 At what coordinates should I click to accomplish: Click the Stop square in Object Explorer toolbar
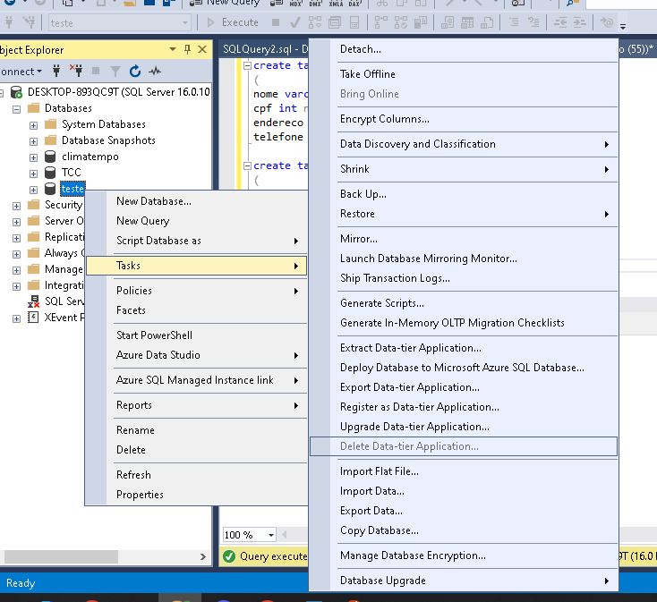coord(96,72)
